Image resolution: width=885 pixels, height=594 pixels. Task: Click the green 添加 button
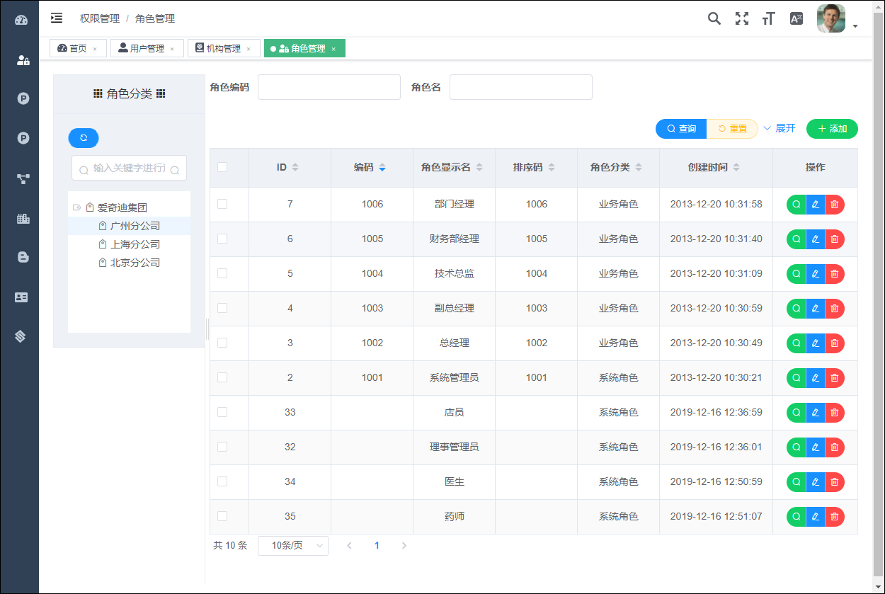tap(832, 129)
